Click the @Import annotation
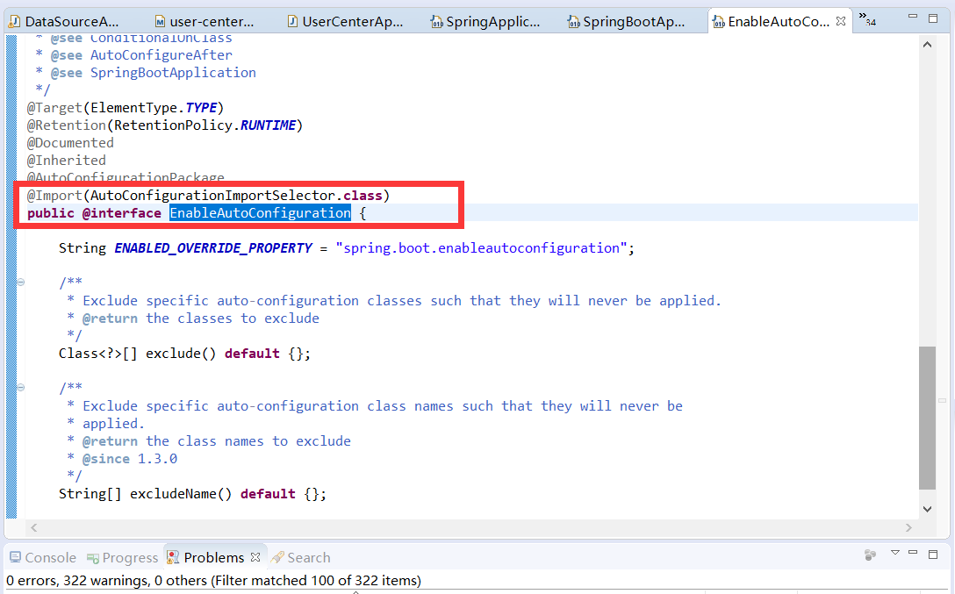 (54, 196)
